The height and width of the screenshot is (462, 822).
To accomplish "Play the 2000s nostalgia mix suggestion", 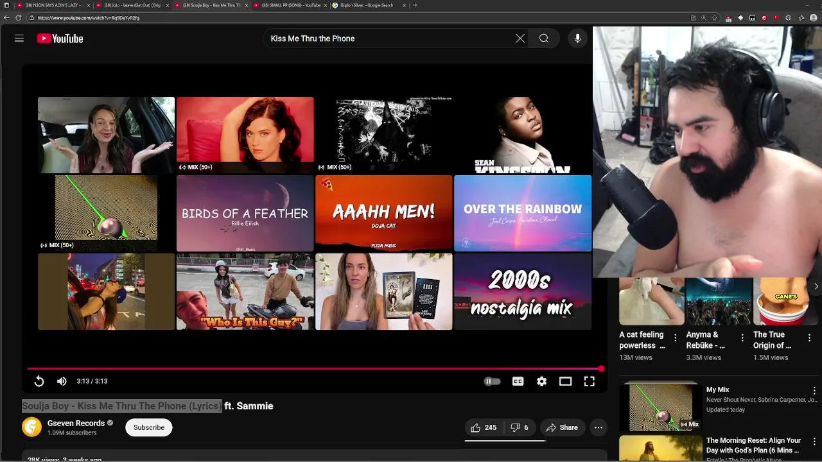I will (x=523, y=291).
